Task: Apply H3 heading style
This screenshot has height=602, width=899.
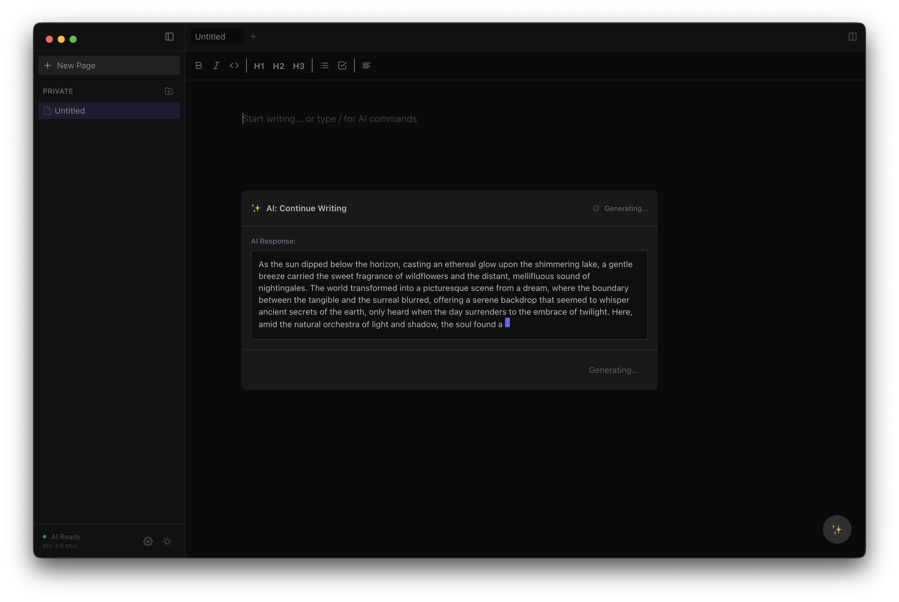Action: 298,66
